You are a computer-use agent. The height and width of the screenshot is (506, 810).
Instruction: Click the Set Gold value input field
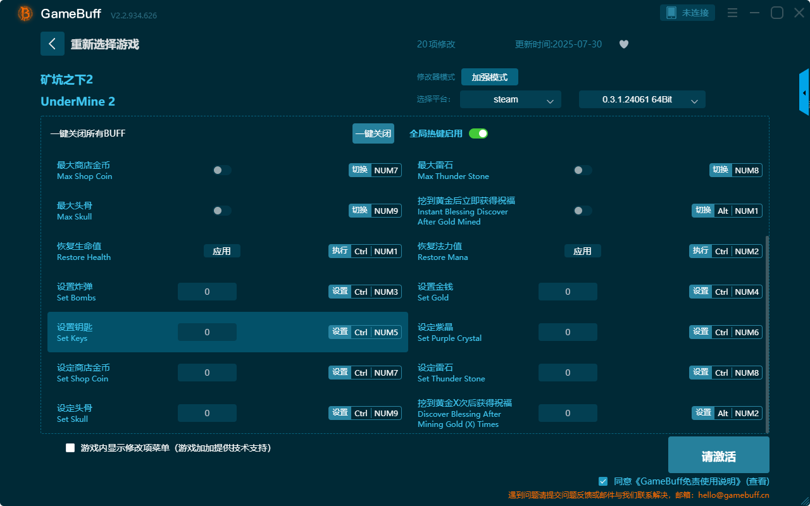point(568,291)
